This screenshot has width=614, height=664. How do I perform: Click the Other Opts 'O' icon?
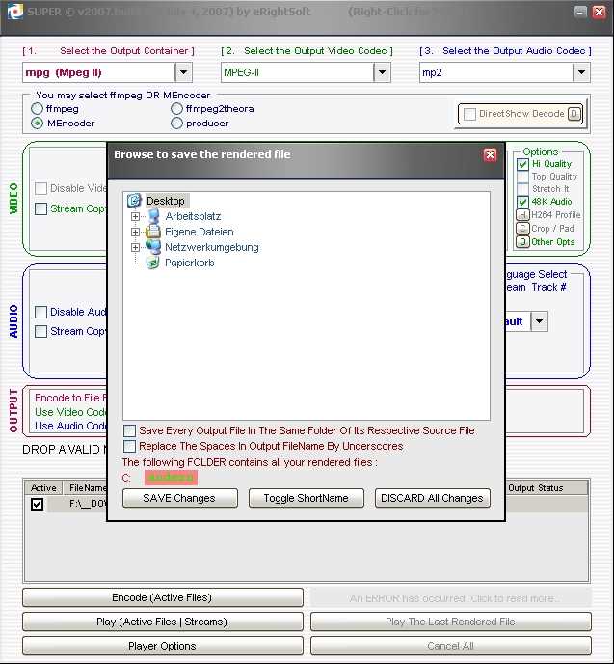(522, 241)
